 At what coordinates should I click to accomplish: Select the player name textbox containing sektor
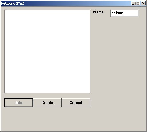(125, 13)
